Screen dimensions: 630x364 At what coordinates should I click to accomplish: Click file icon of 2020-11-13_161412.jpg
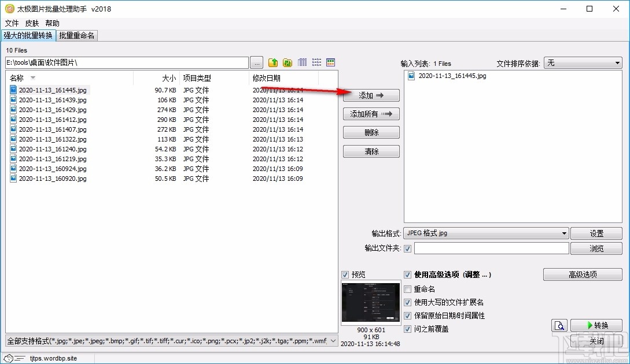[13, 119]
